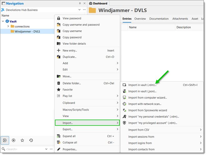The width and height of the screenshot is (207, 156).
Task: Click the personal credentials import icon
Action: pos(124,117)
